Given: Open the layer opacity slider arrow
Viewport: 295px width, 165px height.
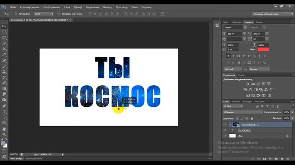Looking at the screenshot, I should point(292,112).
